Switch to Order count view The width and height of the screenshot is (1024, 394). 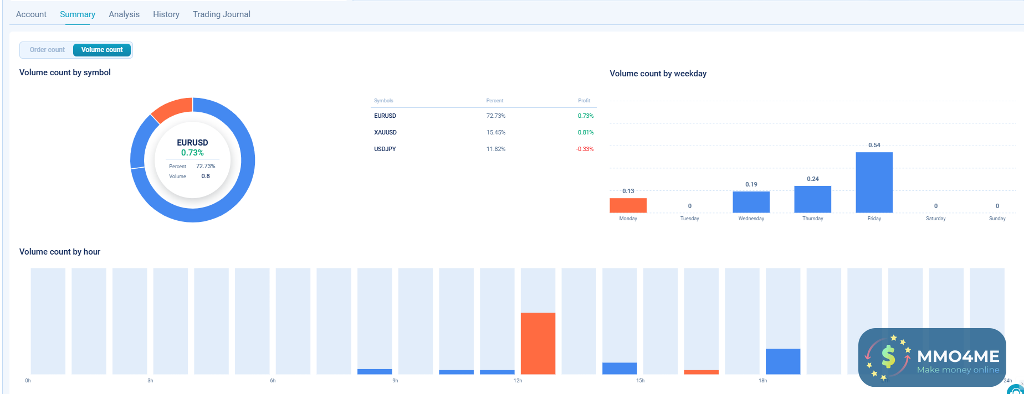tap(47, 50)
